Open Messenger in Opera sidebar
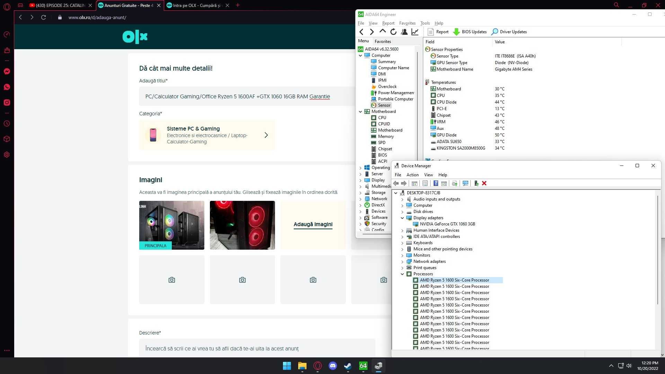Image resolution: width=665 pixels, height=374 pixels. [7, 71]
